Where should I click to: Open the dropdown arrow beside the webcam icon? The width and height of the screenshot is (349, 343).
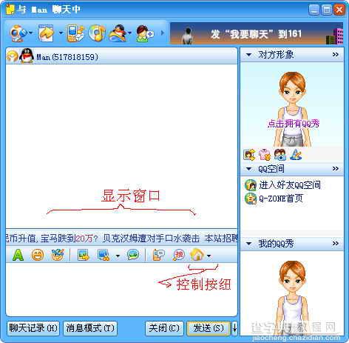click(30, 33)
